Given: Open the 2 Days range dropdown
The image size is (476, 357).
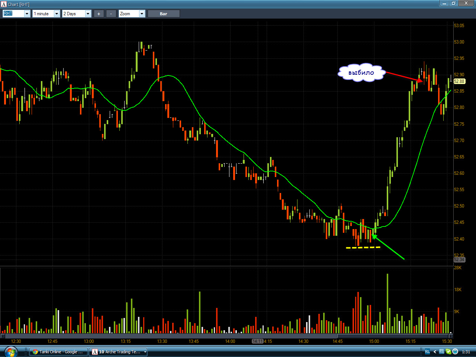Looking at the screenshot, I should (88, 14).
